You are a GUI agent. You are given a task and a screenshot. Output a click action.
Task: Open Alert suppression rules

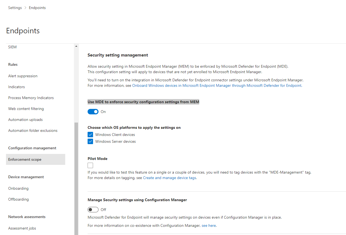23,76
